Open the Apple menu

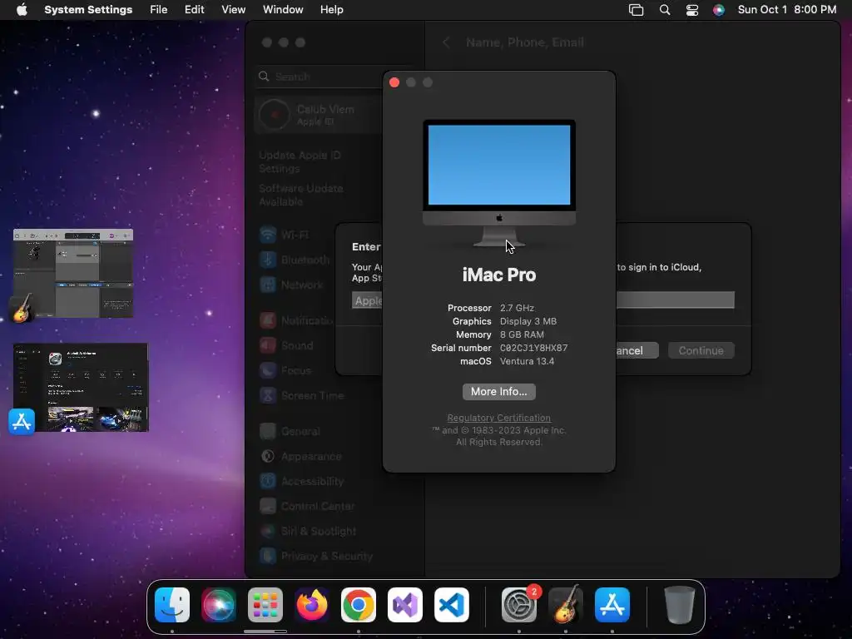22,10
